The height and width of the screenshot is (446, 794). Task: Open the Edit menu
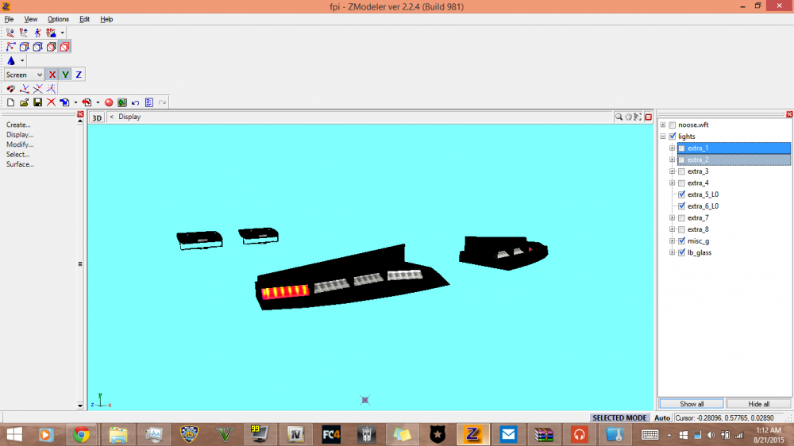tap(85, 19)
